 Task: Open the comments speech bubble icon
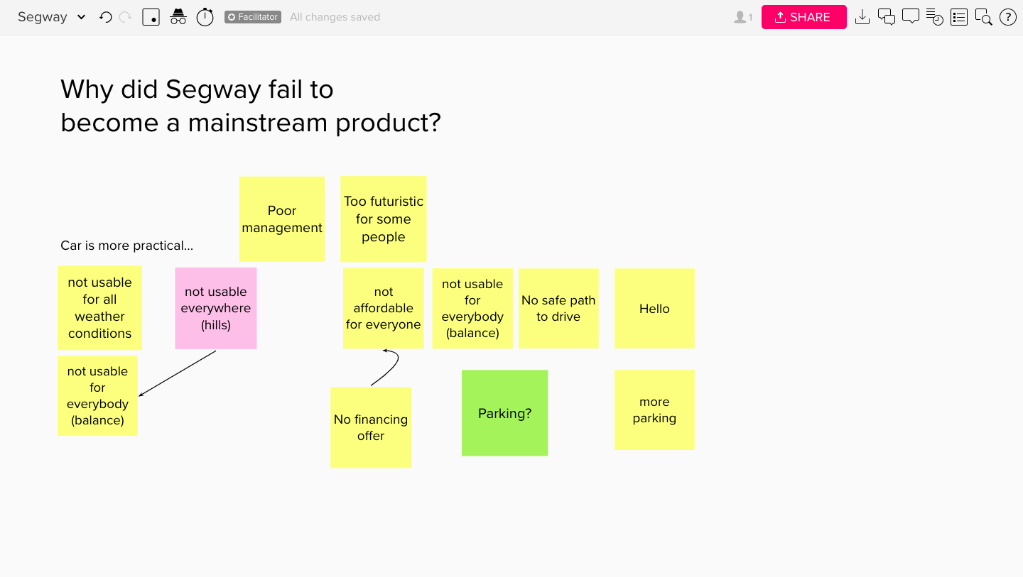911,16
